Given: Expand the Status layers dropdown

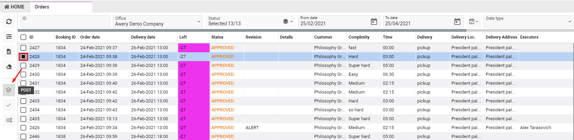Looking at the screenshot, I should coord(288,22).
